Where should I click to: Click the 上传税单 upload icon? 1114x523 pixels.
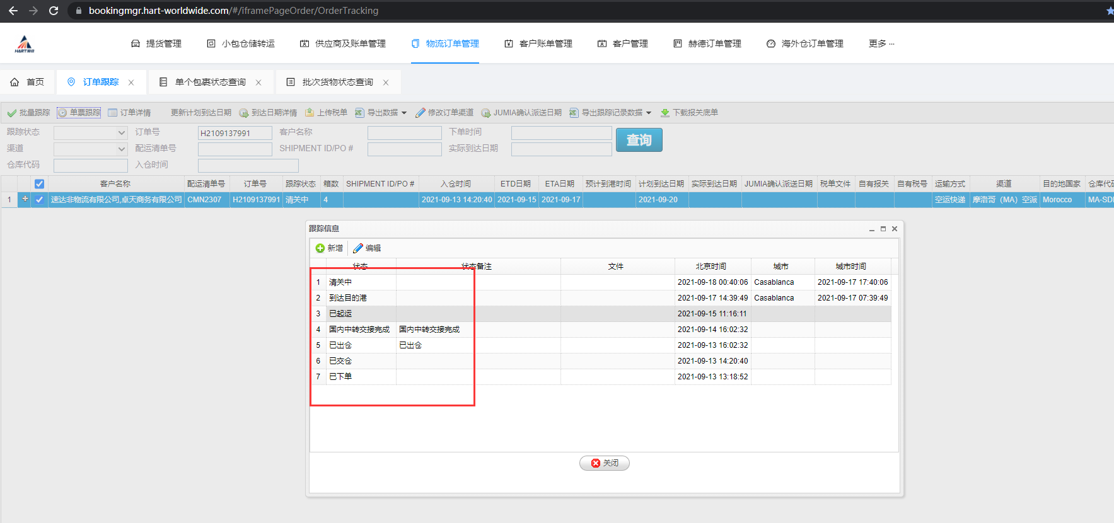(x=310, y=113)
